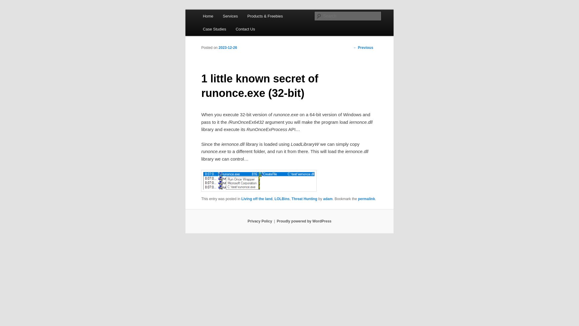Click the Proudly powered by WordPress link

pos(304,221)
